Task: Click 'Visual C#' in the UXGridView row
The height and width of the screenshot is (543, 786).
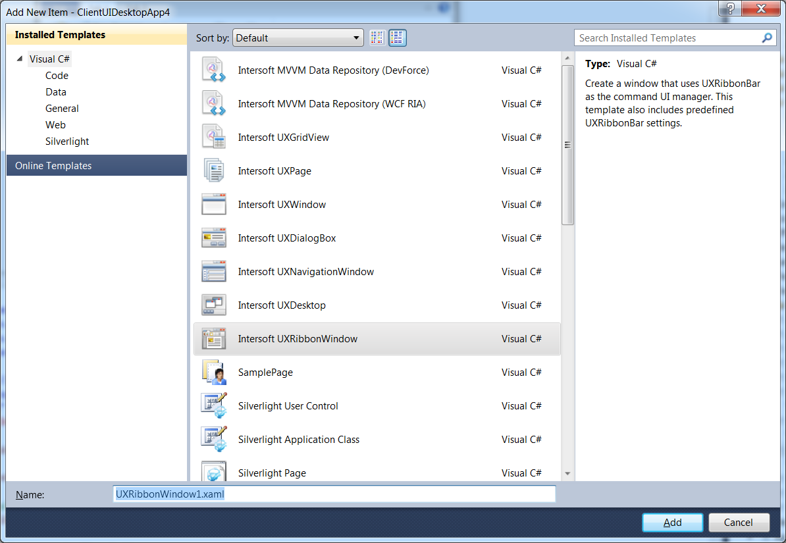Action: [521, 138]
